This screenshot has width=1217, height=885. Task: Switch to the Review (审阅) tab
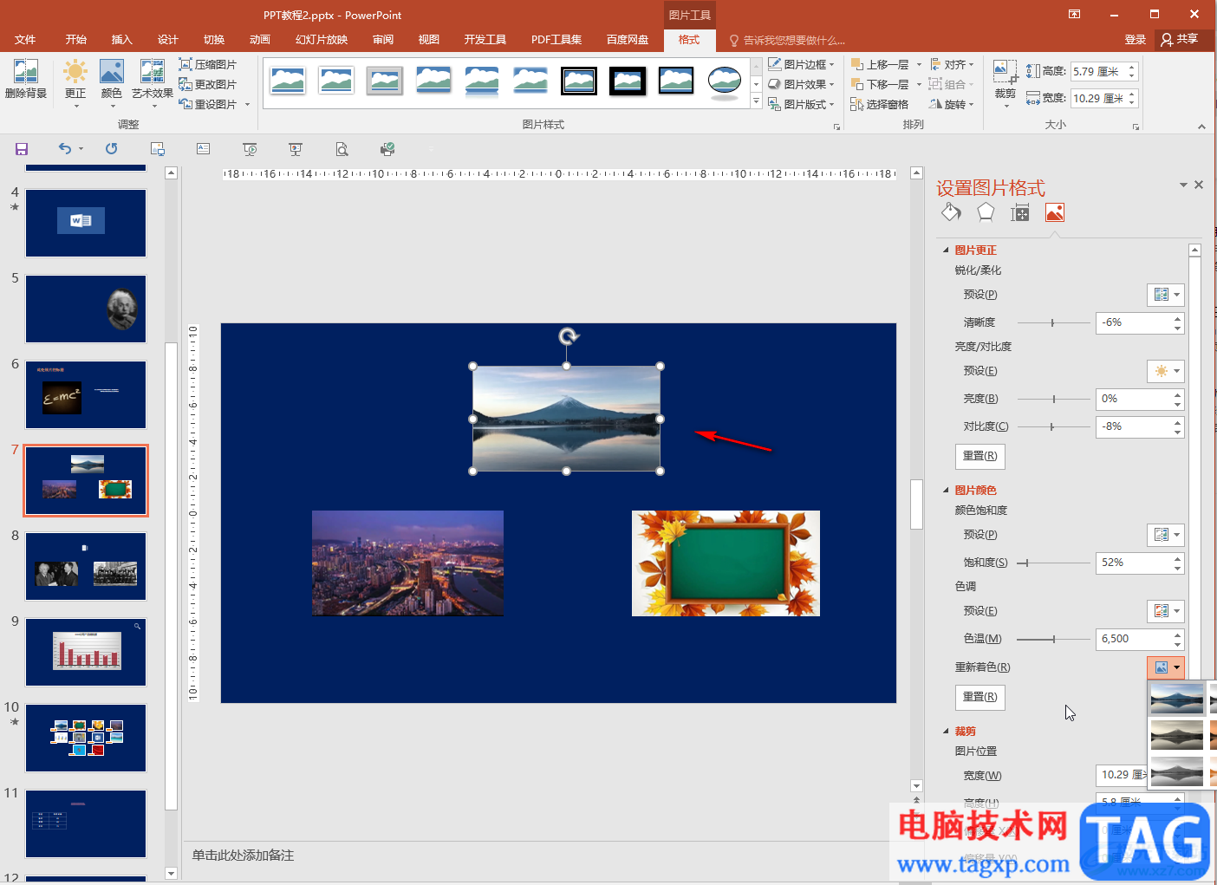[383, 40]
